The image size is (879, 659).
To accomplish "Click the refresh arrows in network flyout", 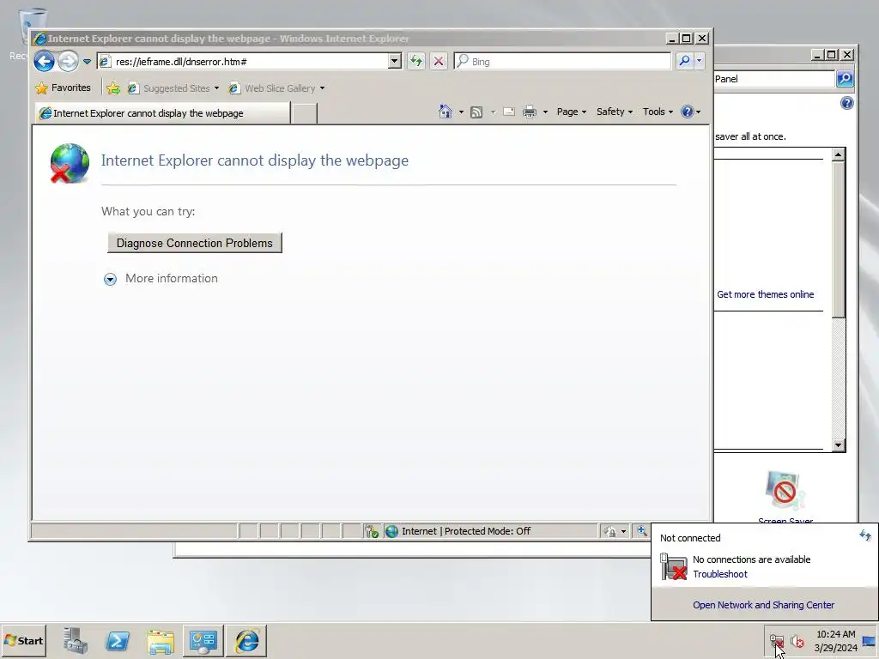I will click(865, 535).
